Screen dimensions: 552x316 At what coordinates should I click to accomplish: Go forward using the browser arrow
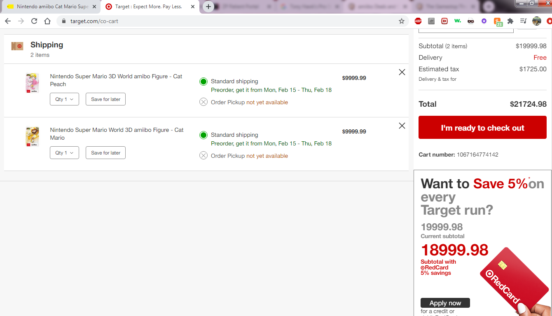[21, 21]
